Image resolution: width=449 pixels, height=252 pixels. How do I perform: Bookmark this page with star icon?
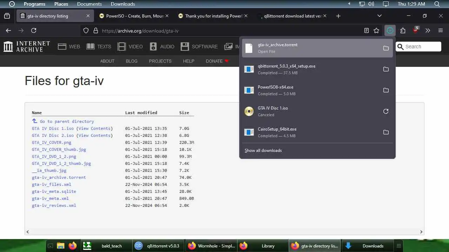(x=376, y=31)
